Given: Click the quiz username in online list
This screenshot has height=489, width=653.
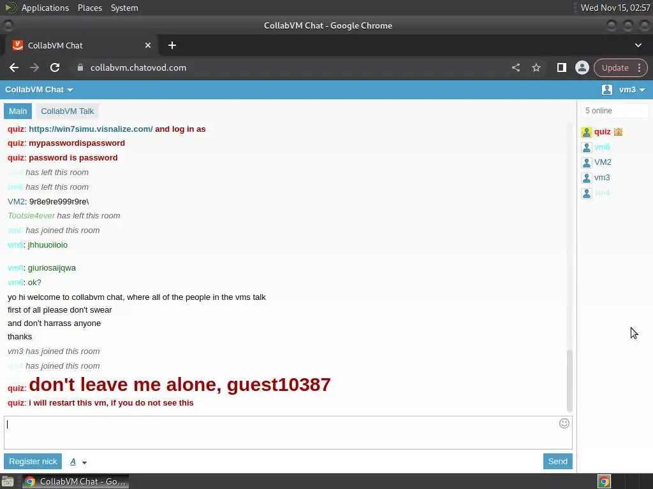Looking at the screenshot, I should point(602,132).
